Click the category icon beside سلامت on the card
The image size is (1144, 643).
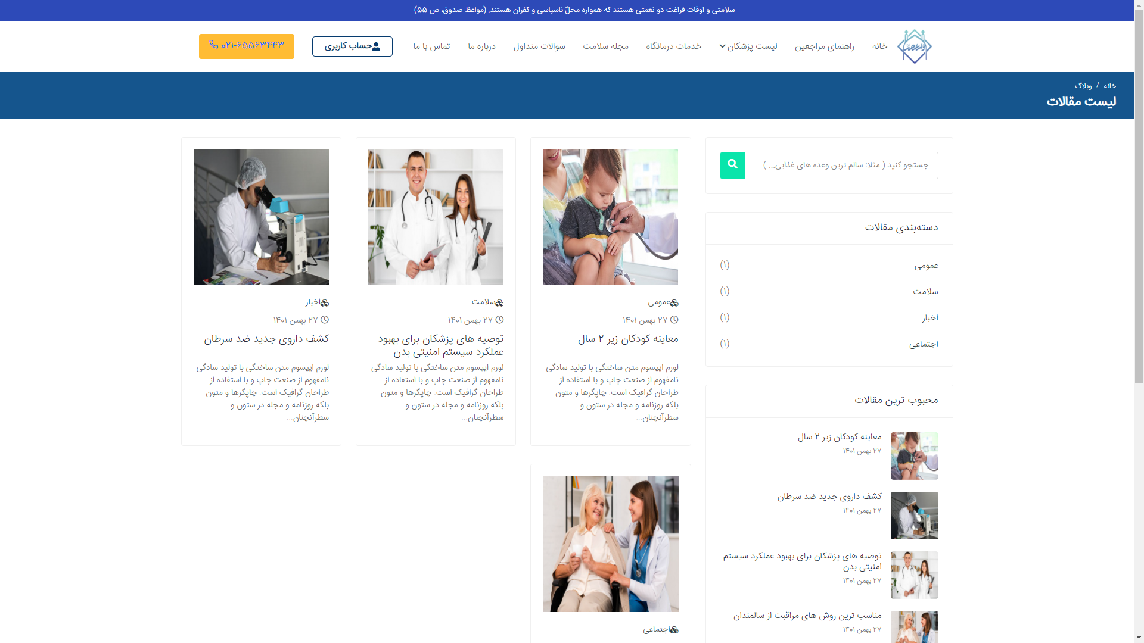(x=499, y=302)
